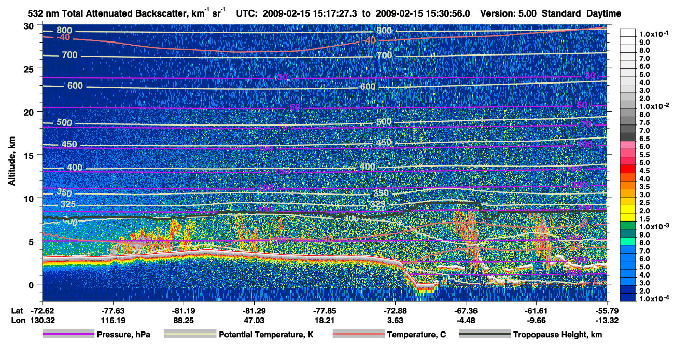The image size is (674, 346).
Task: Click longitude value "88.25"
Action: point(184,320)
